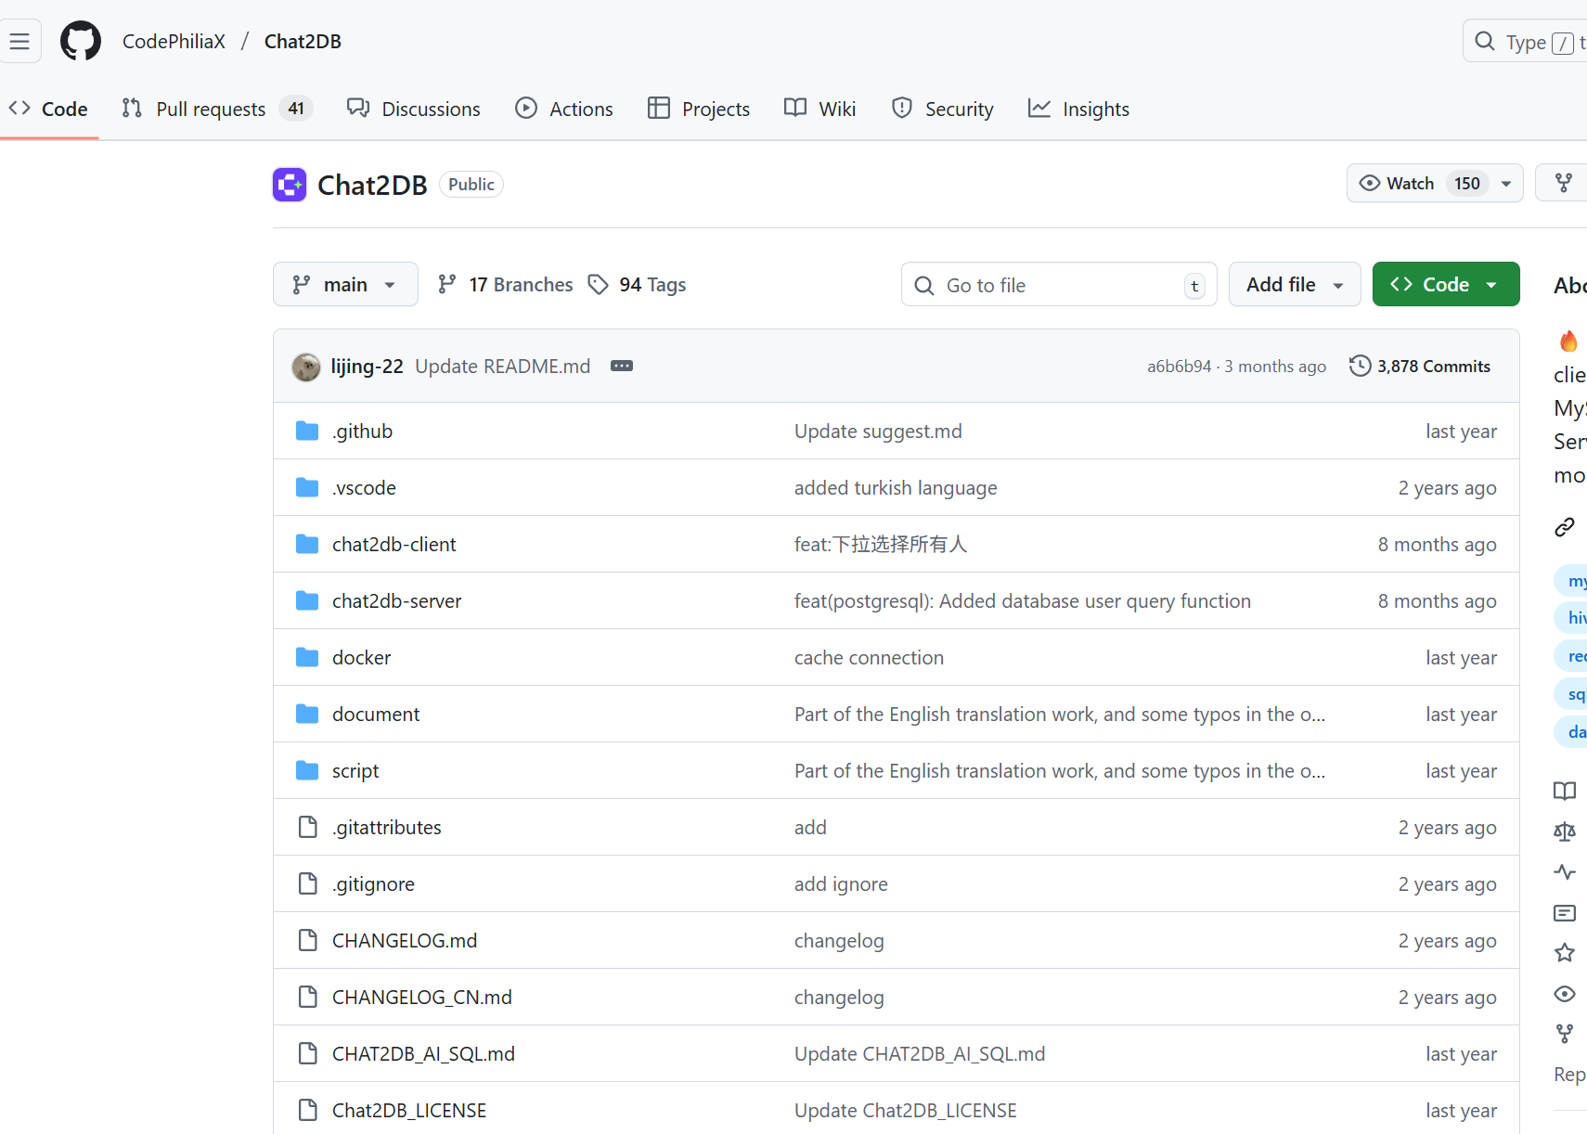This screenshot has width=1587, height=1134.
Task: Click the chat2db-server folder icon
Action: (307, 600)
